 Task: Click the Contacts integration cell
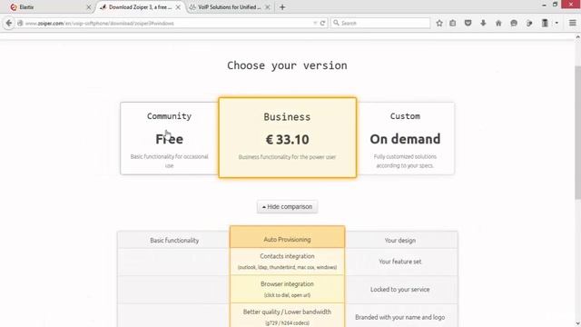tap(287, 262)
